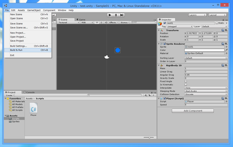This screenshot has width=233, height=147.
Task: Open the Layout dropdown
Action: click(217, 15)
